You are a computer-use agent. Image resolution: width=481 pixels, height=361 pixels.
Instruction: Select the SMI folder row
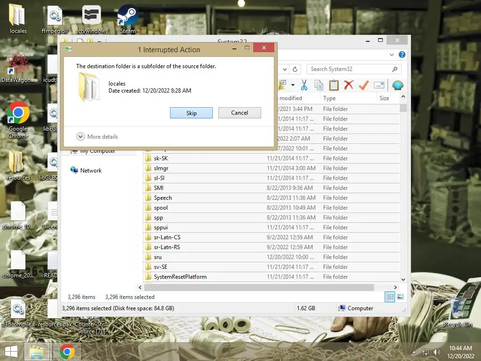(271, 188)
